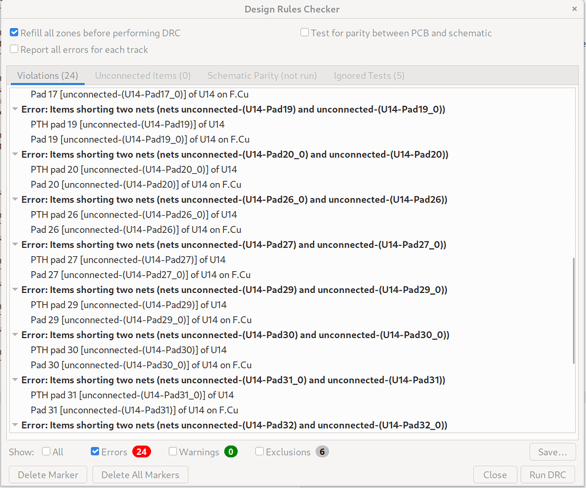Switch to the Unconnected Items tab

tap(142, 76)
